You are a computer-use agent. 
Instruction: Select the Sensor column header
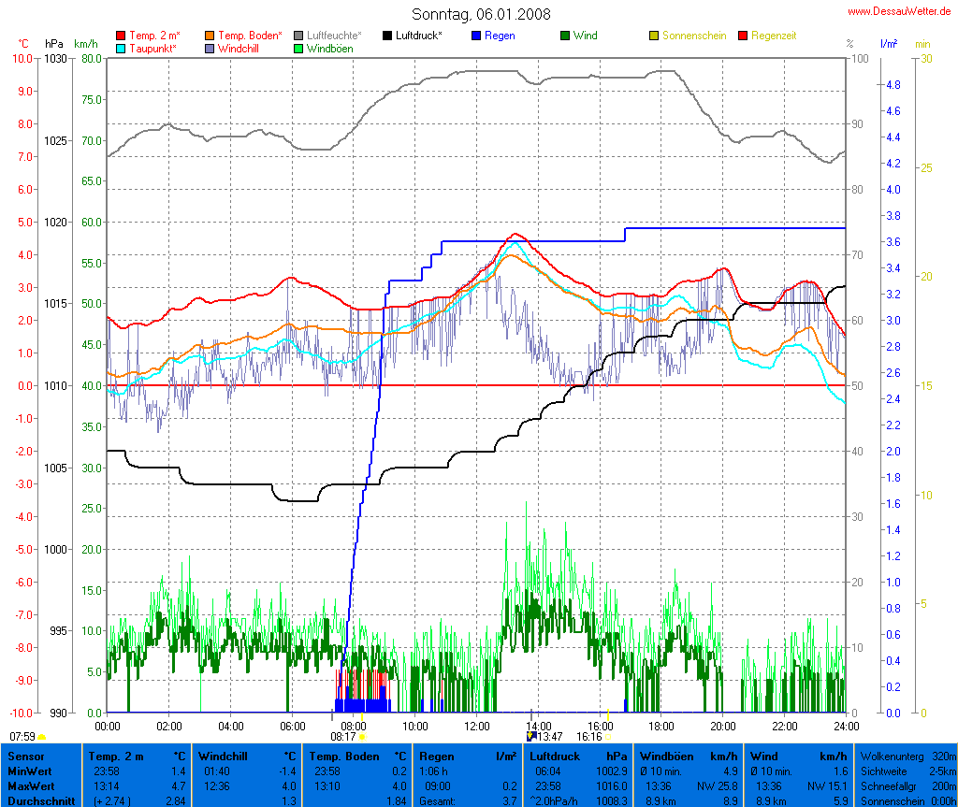26,756
